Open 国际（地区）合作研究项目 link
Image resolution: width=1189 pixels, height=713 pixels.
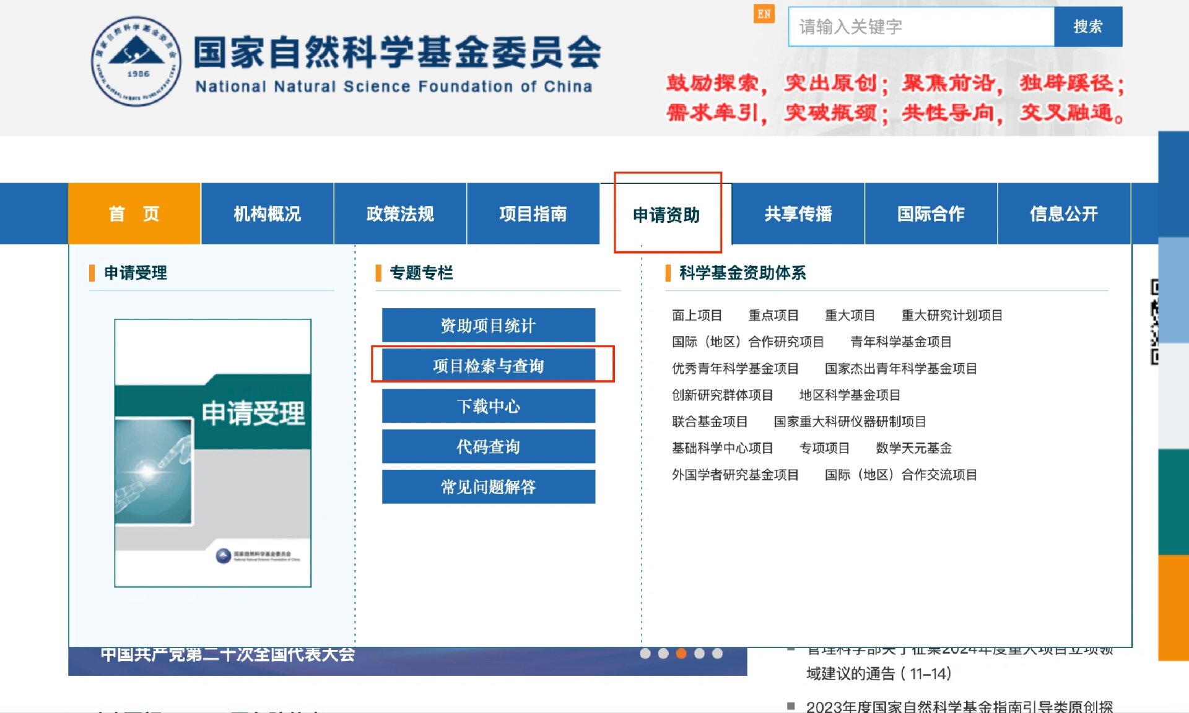click(x=748, y=342)
